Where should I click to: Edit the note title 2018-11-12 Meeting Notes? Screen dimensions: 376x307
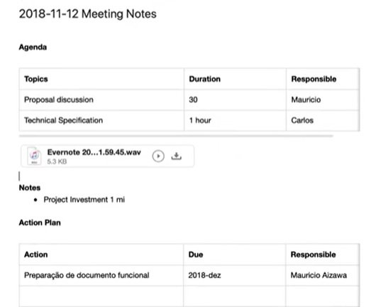(88, 14)
